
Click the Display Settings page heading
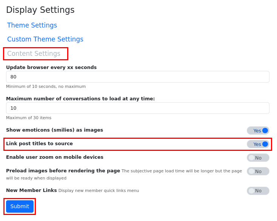pos(40,10)
